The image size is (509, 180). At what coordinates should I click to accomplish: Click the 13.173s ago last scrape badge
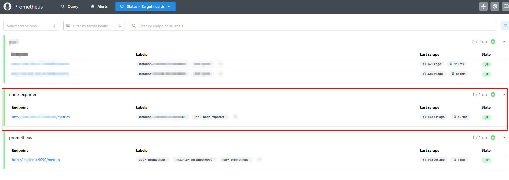coord(434,117)
